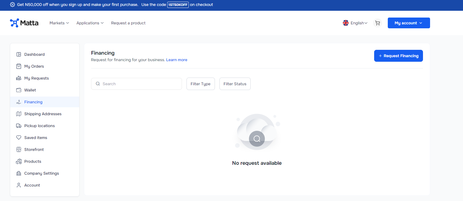Click the Request Financing button

pos(399,56)
